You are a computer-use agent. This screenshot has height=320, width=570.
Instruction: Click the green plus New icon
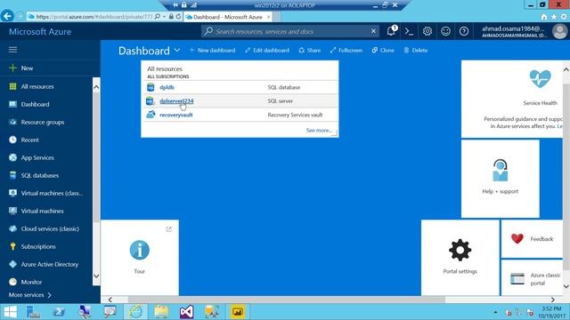tap(12, 68)
